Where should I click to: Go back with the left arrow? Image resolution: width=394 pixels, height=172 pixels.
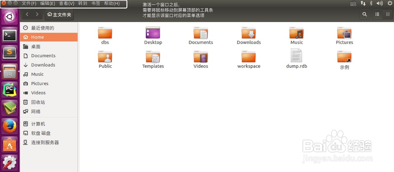[x=27, y=15]
